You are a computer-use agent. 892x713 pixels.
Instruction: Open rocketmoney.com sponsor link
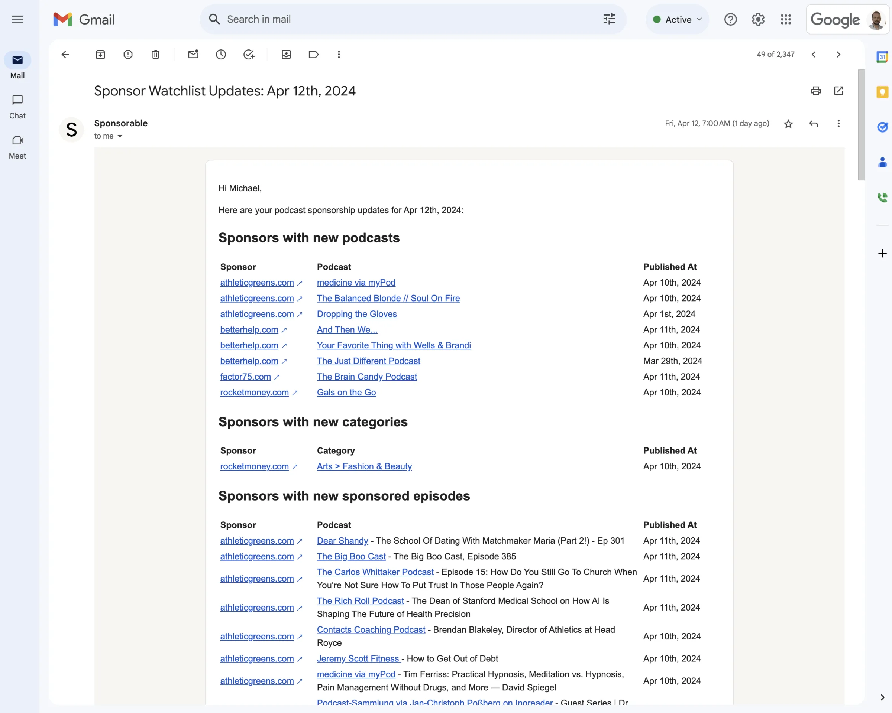click(254, 392)
